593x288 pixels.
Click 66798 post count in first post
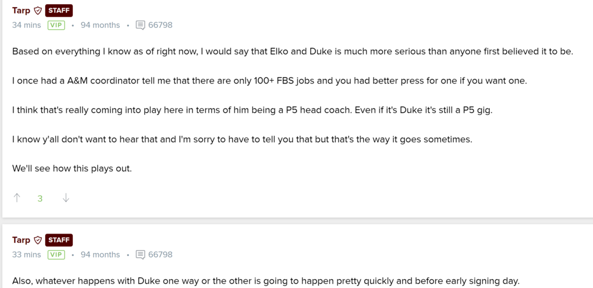[x=160, y=25]
